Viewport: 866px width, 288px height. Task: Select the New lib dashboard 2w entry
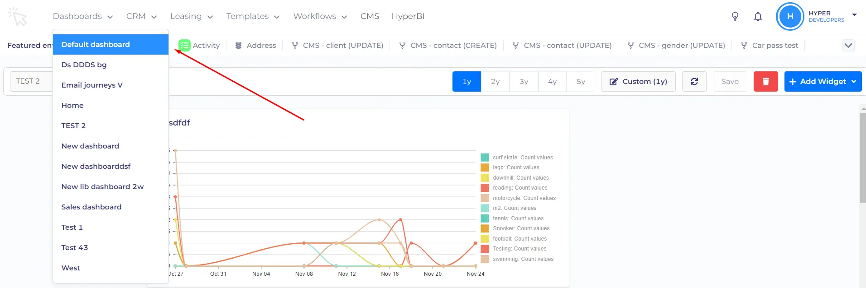[x=111, y=186]
